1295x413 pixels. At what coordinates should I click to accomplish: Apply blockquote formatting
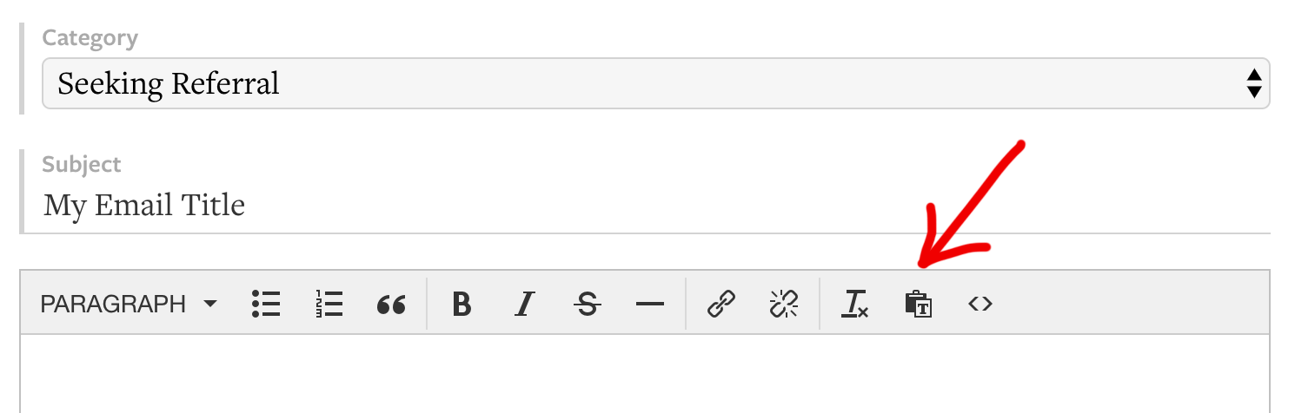click(x=391, y=305)
